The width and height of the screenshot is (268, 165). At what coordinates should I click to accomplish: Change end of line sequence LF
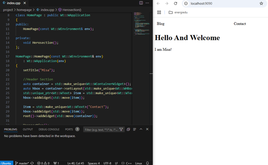pyautogui.click(x=116, y=163)
